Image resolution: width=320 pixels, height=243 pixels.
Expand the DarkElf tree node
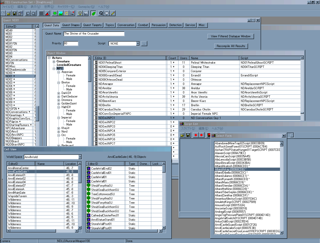pos(59,93)
